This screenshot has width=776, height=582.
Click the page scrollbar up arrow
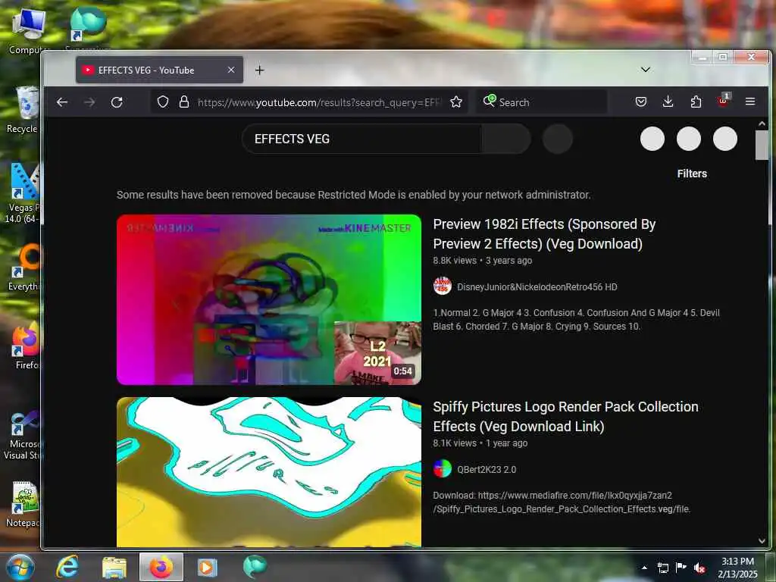(x=762, y=124)
